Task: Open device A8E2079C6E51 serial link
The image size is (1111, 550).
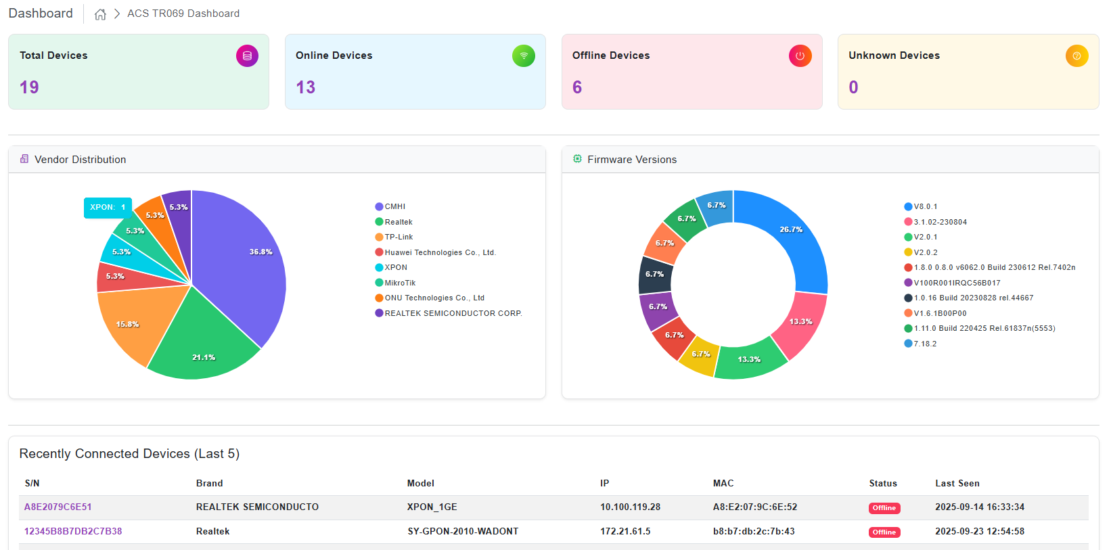Action: (58, 507)
